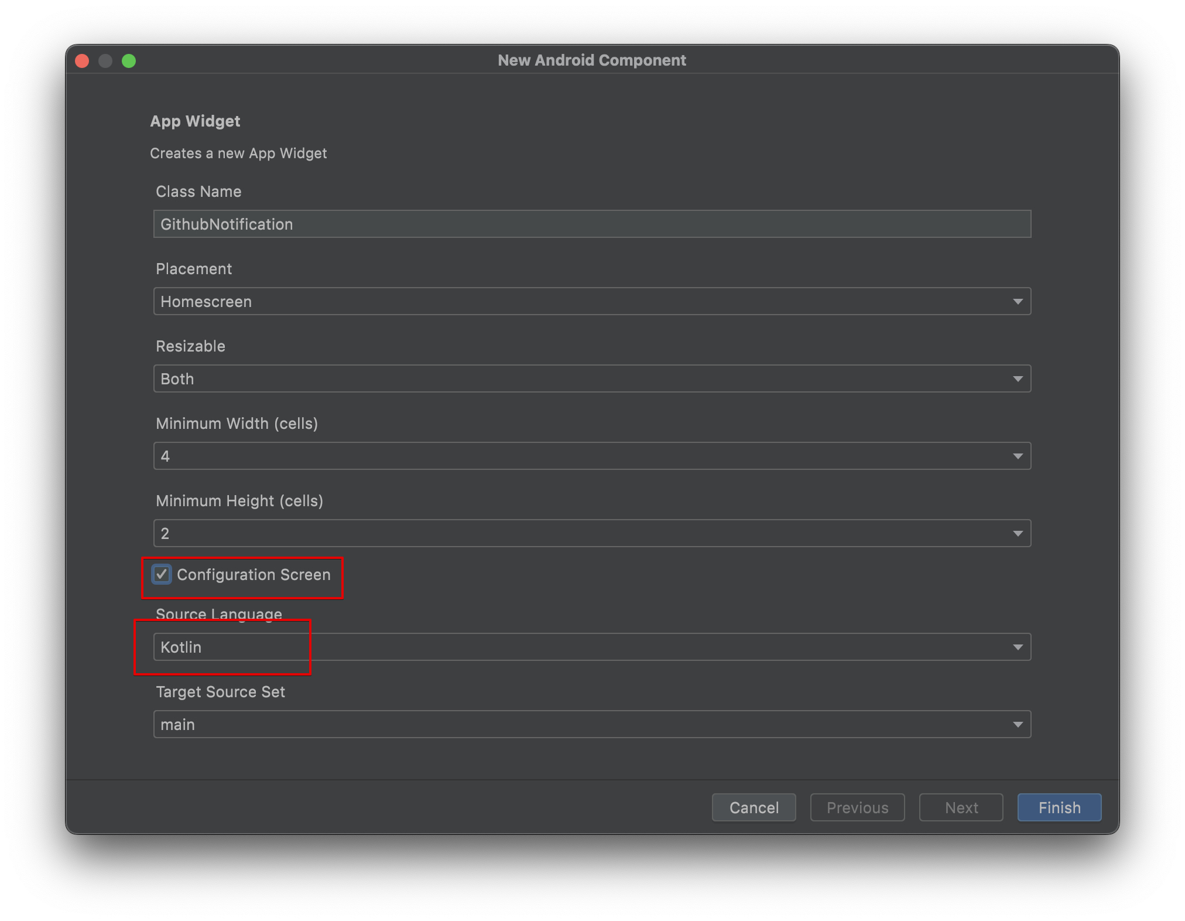This screenshot has height=921, width=1185.
Task: Click the arrow icon on Resizable combo box
Action: click(1018, 378)
